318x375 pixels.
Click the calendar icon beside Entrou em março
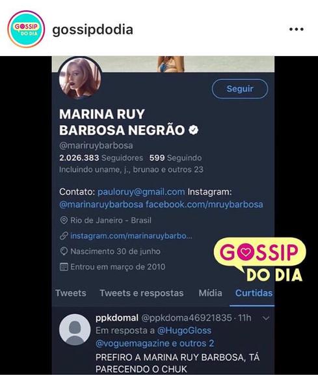pos(64,267)
